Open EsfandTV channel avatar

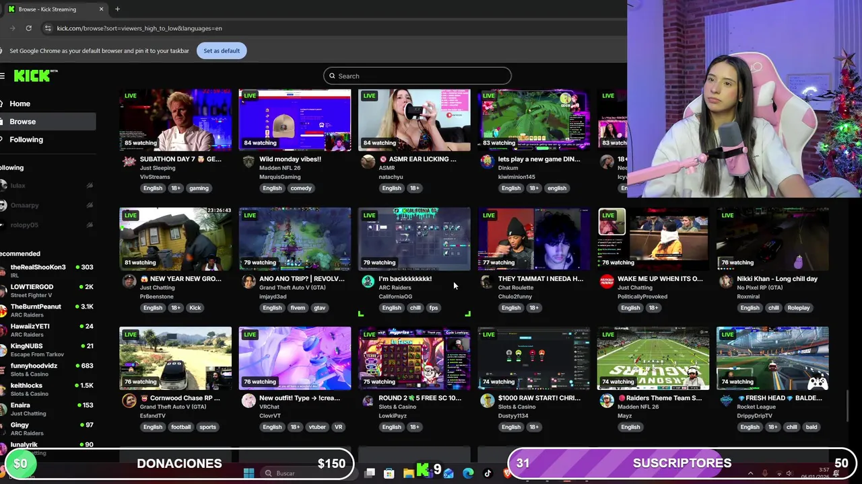click(x=129, y=400)
